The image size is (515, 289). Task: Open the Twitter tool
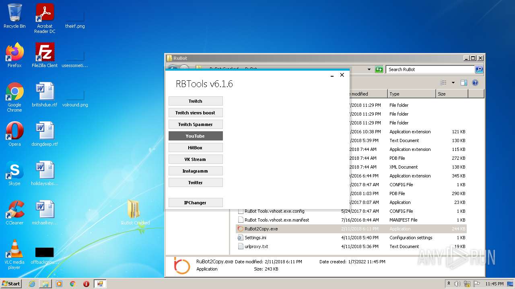point(196,183)
